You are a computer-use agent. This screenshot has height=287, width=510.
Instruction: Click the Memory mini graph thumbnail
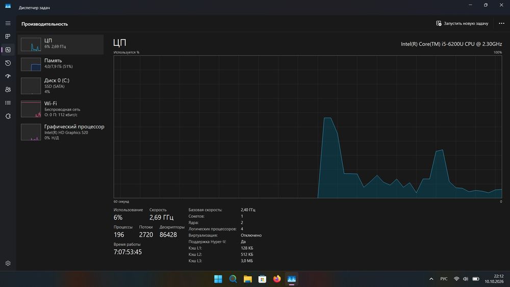click(31, 64)
